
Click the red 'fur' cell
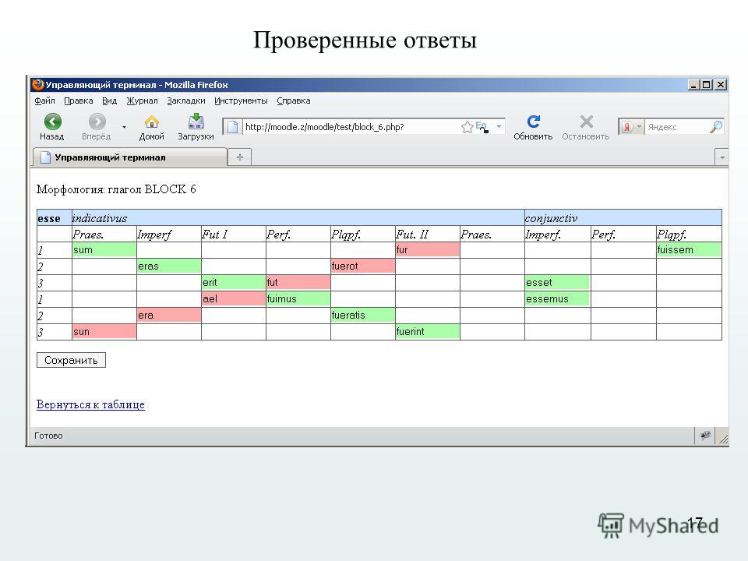pos(428,250)
